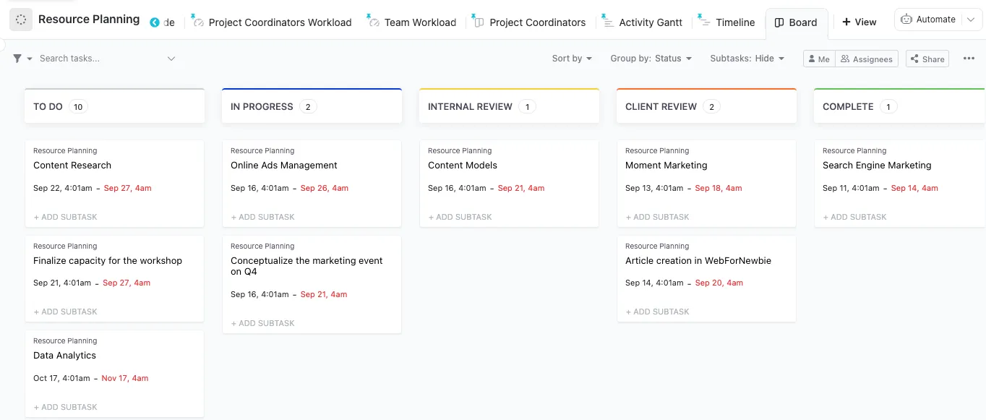986x420 pixels.
Task: Click the COMPLETE column header
Action: click(900, 106)
